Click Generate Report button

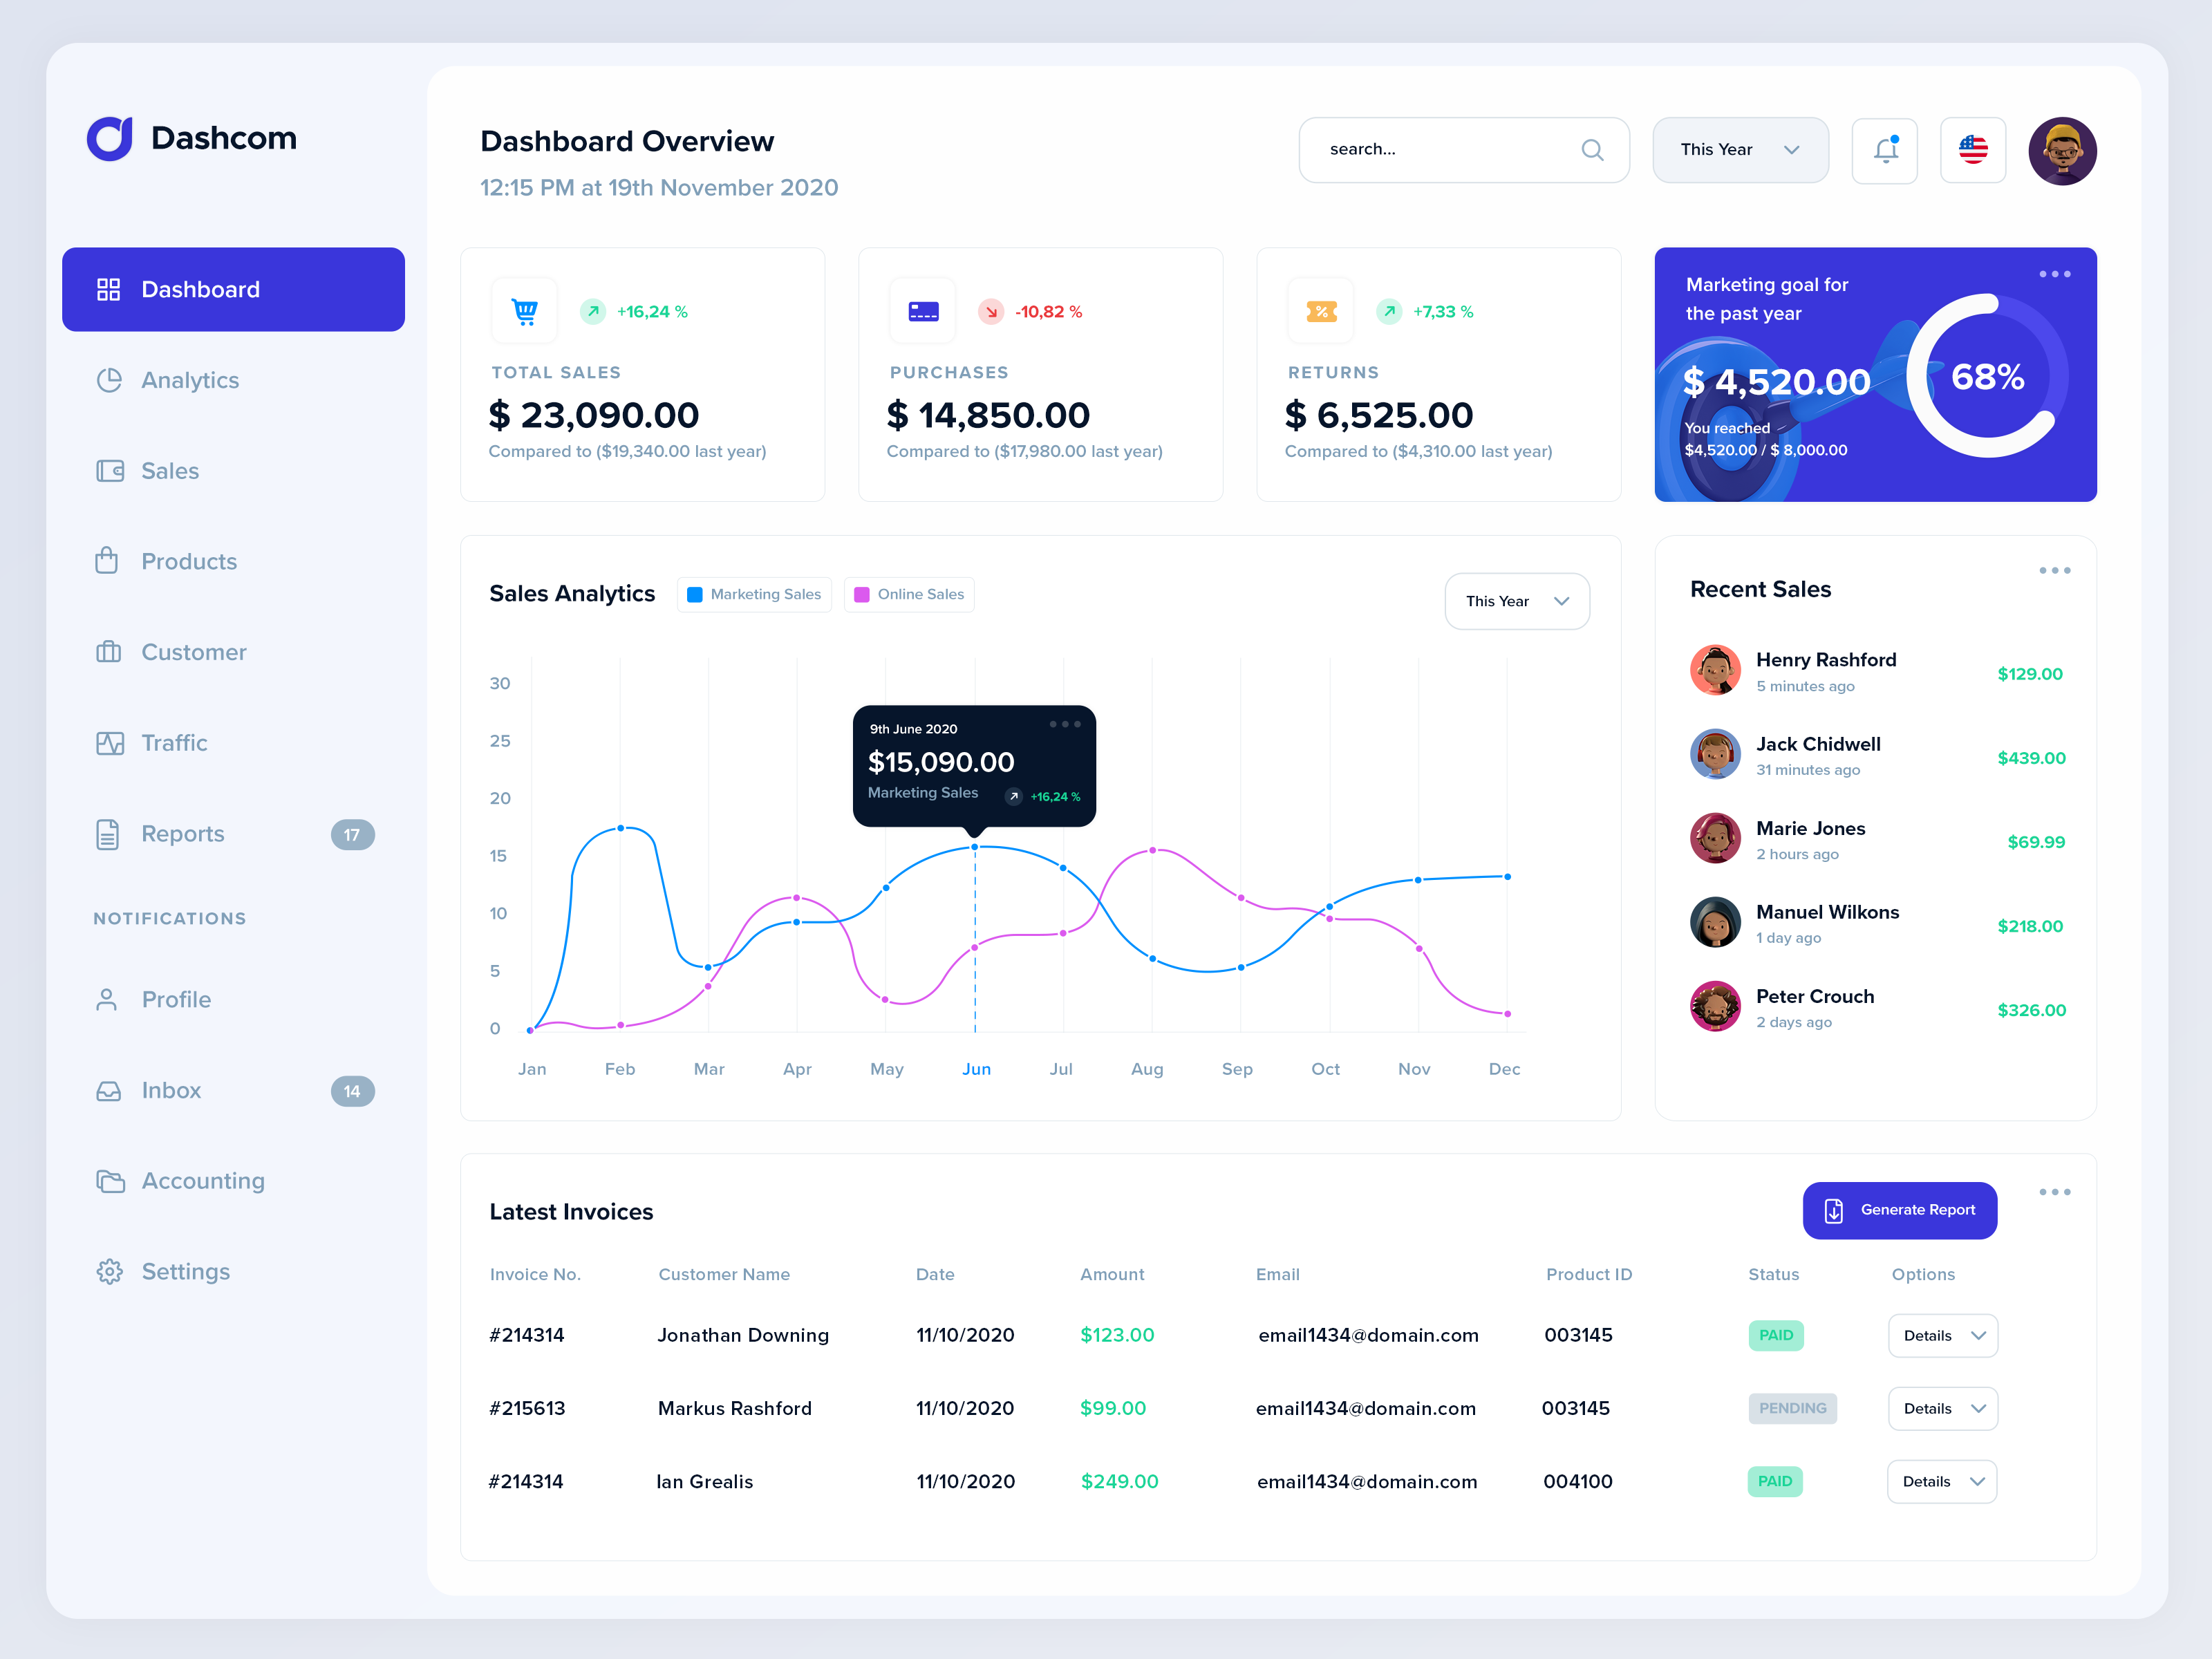pos(1898,1208)
